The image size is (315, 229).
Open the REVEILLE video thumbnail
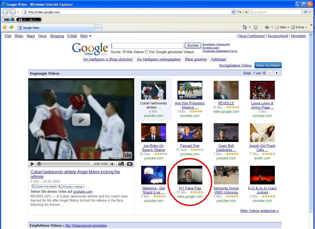click(x=226, y=90)
